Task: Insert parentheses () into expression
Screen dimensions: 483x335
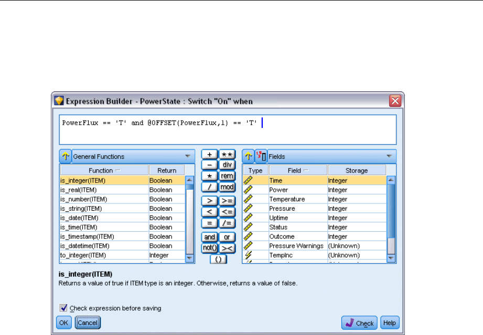Action: (x=218, y=260)
